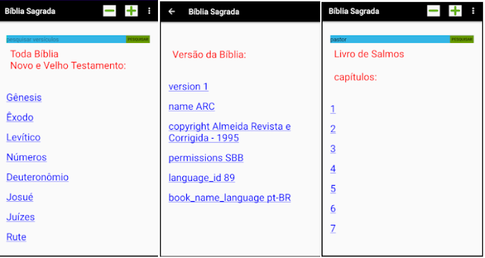Decrease font size with minus icon on Toda Bíblia screen

pos(109,11)
